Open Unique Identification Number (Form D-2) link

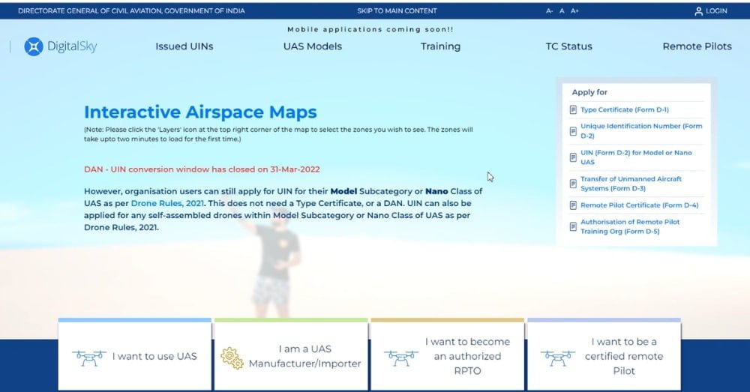[641, 131]
